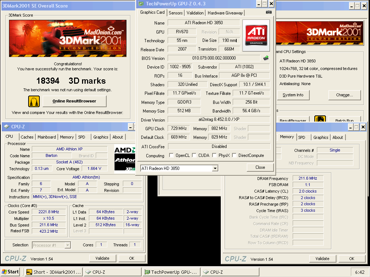Switch to the first CPU-Z taskbar item
370x277 pixels.
point(113,272)
